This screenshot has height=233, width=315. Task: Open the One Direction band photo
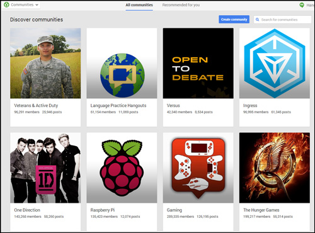[x=45, y=168]
